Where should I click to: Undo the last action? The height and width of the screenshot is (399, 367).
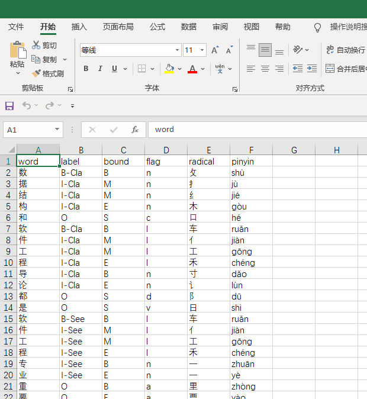point(27,105)
